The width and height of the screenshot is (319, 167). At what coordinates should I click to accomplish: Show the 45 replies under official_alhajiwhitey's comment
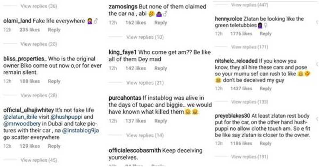pos(39,160)
